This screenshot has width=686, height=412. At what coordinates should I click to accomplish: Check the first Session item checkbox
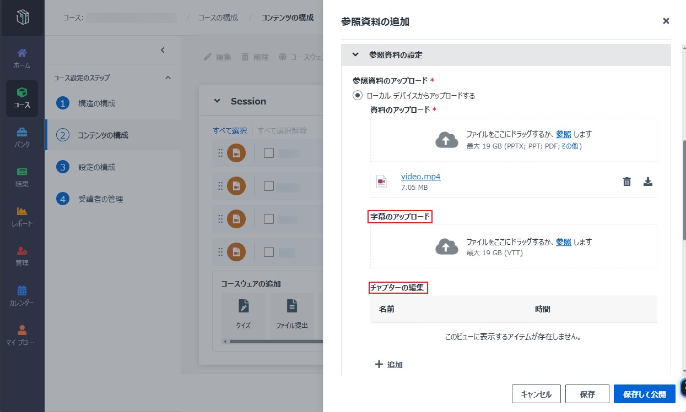pyautogui.click(x=268, y=153)
